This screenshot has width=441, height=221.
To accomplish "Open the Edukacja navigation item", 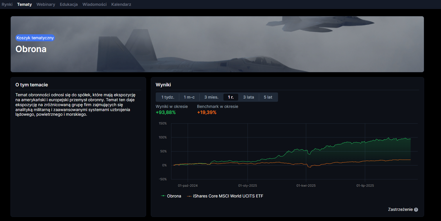I will [x=69, y=4].
